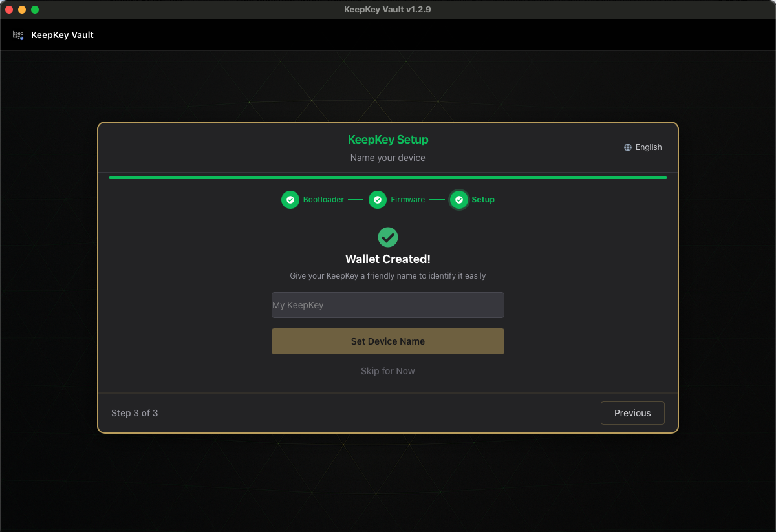
Task: Click the Name your device subtitle
Action: [x=387, y=158]
